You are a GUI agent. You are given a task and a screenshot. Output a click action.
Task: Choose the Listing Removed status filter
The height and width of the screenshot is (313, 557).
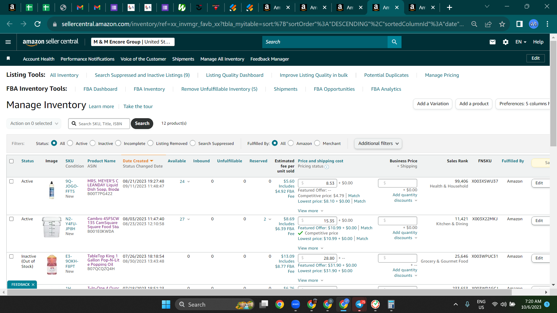(150, 143)
